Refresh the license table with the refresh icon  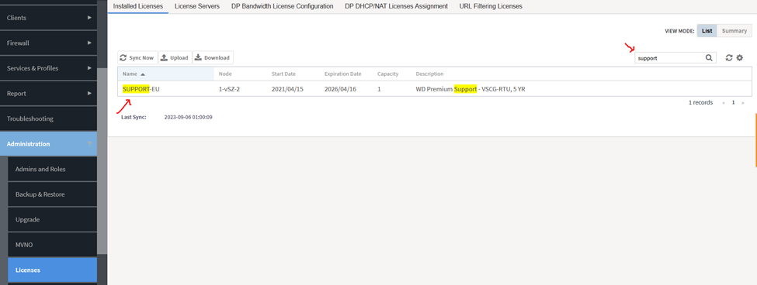pos(729,58)
